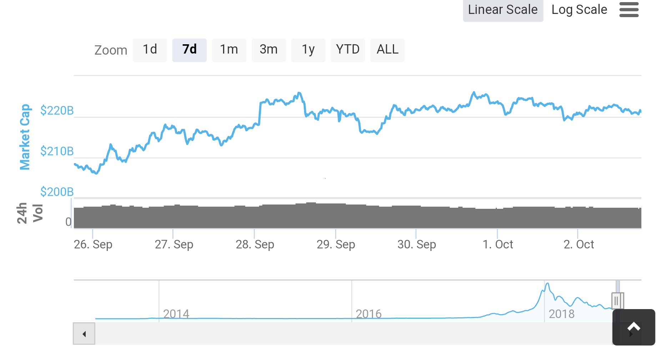Viewport: 656px width, 358px height.
Task: Click the navigator range handle grip
Action: (x=617, y=301)
